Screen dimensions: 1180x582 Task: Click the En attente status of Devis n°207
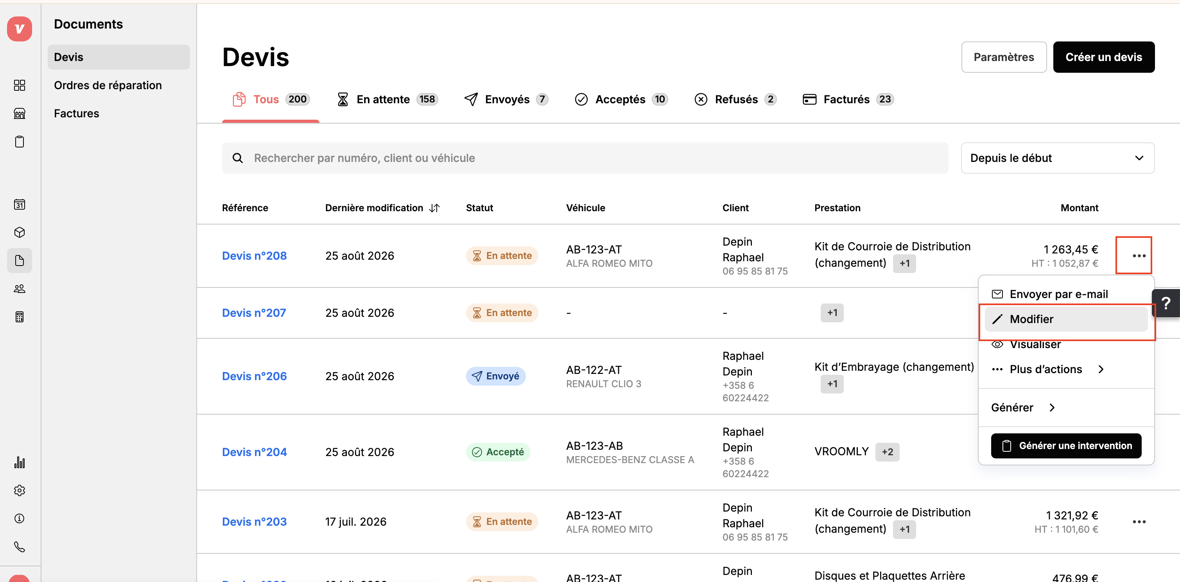pyautogui.click(x=502, y=313)
